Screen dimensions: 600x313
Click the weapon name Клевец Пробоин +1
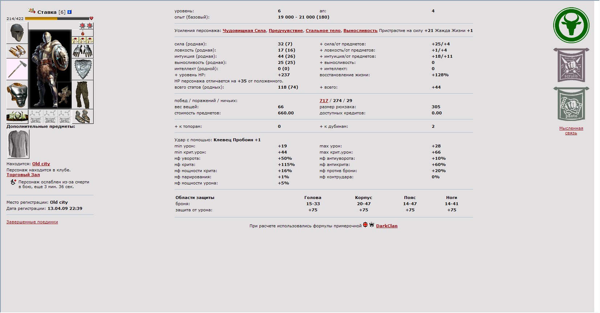(x=237, y=140)
